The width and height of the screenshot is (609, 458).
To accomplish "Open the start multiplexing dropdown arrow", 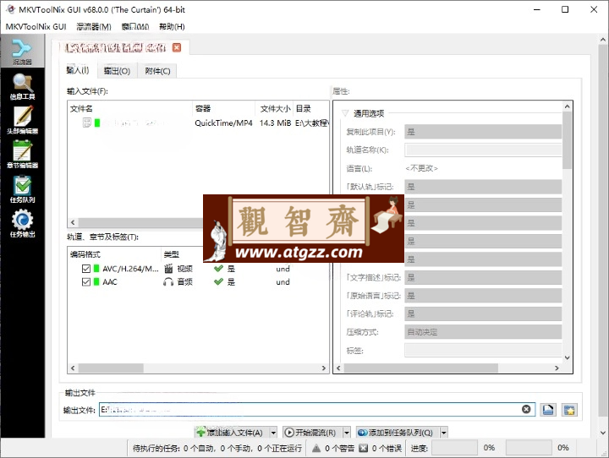I will click(347, 433).
